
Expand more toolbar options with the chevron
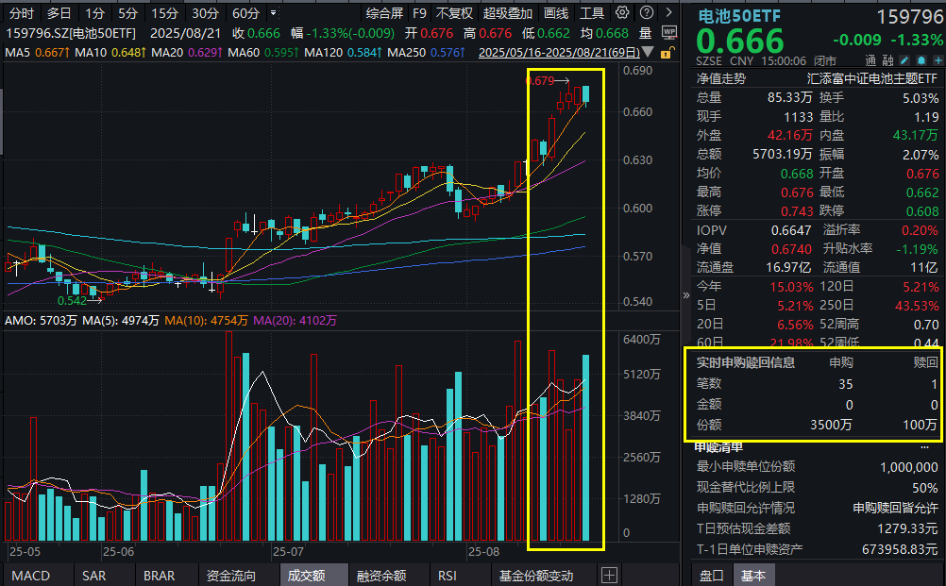(668, 13)
